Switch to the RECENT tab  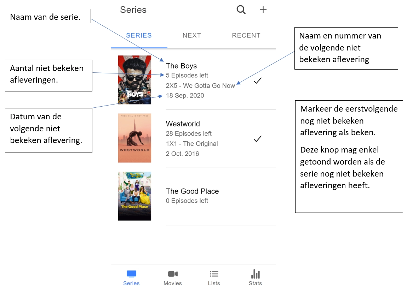click(x=246, y=35)
